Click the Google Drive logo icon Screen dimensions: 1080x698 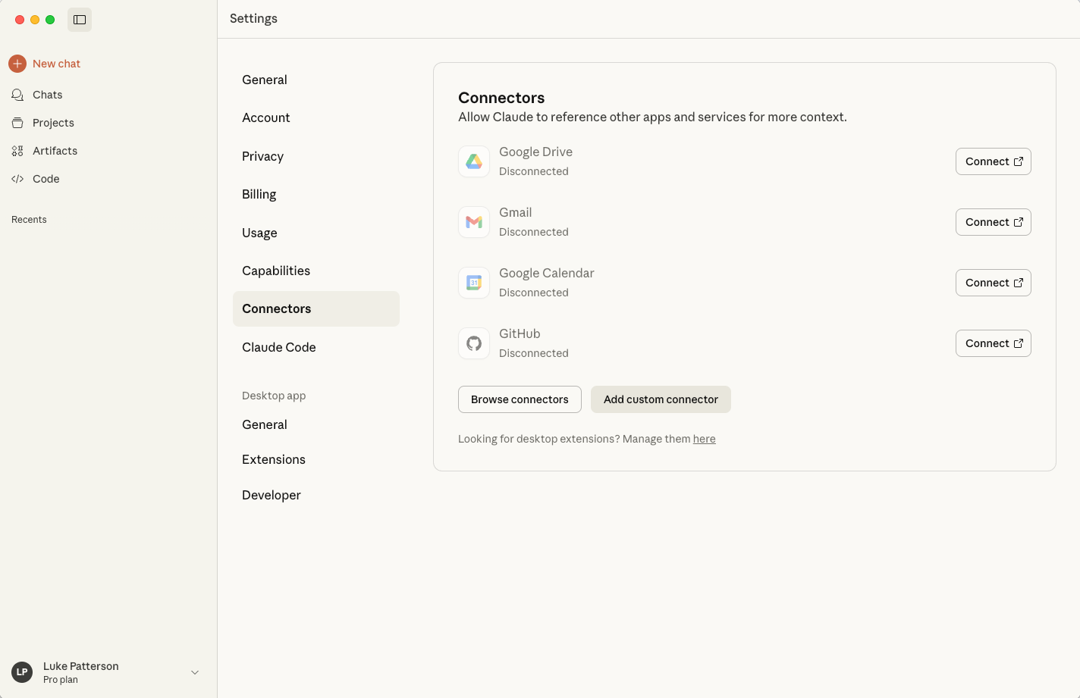[474, 161]
